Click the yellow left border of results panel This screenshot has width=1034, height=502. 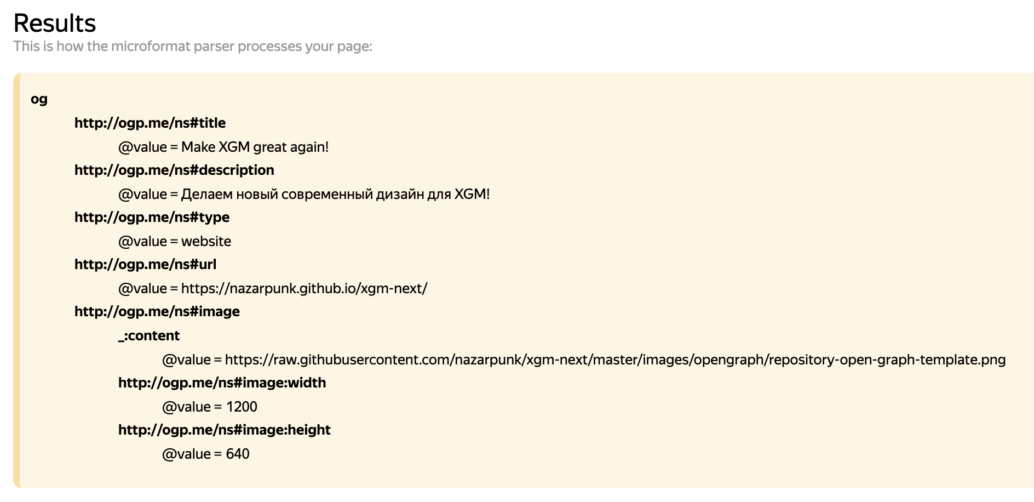pos(17,279)
